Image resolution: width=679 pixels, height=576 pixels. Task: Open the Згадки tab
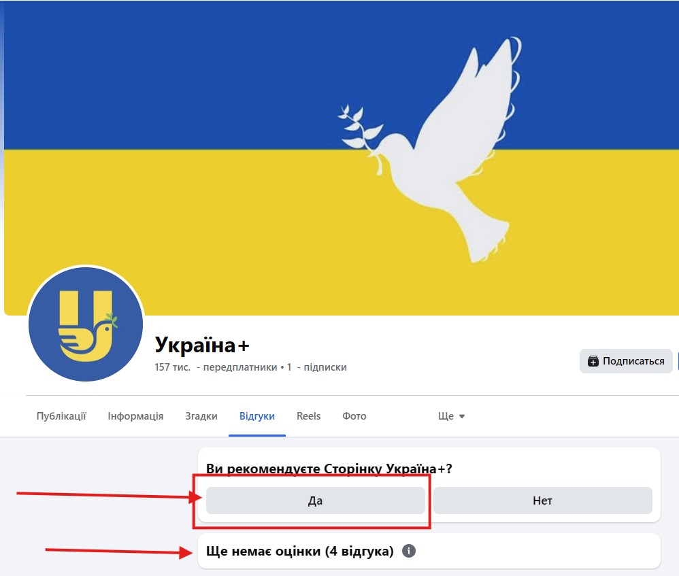pos(201,416)
